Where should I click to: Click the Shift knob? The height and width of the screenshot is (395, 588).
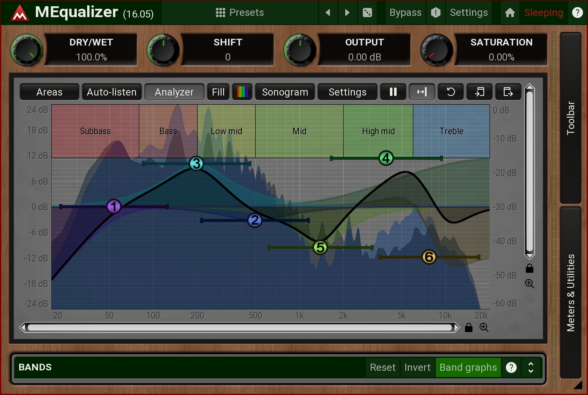[x=163, y=50]
